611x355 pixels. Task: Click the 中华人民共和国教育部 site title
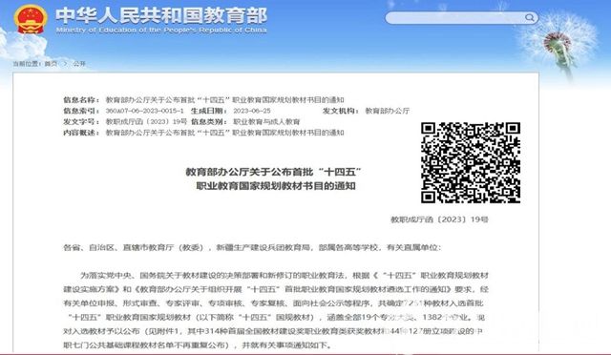tap(161, 15)
